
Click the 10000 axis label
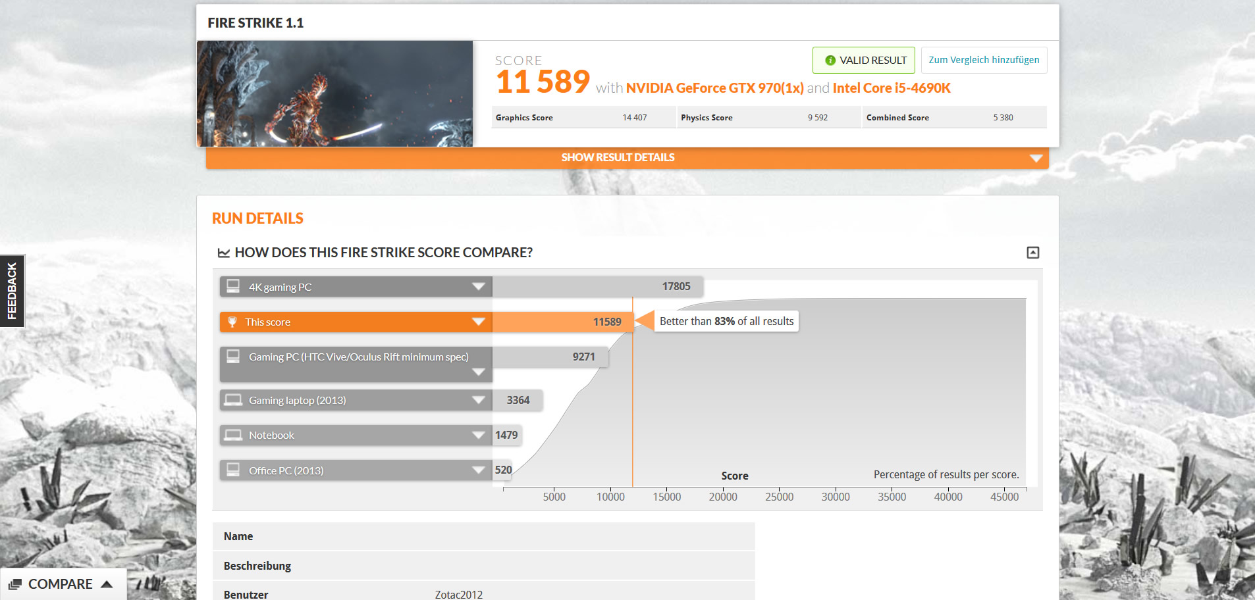(610, 497)
